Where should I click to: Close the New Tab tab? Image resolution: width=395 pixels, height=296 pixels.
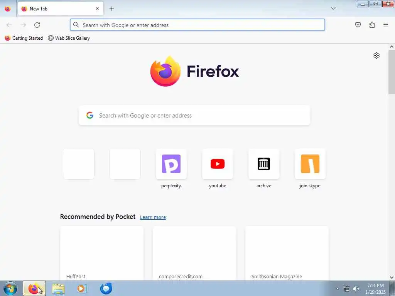pyautogui.click(x=97, y=8)
